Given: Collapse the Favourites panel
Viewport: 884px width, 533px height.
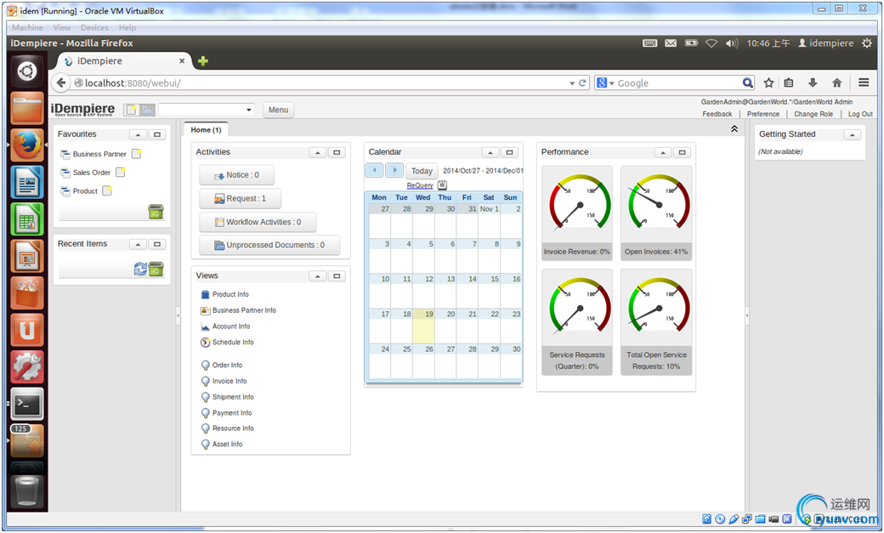Looking at the screenshot, I should point(138,134).
